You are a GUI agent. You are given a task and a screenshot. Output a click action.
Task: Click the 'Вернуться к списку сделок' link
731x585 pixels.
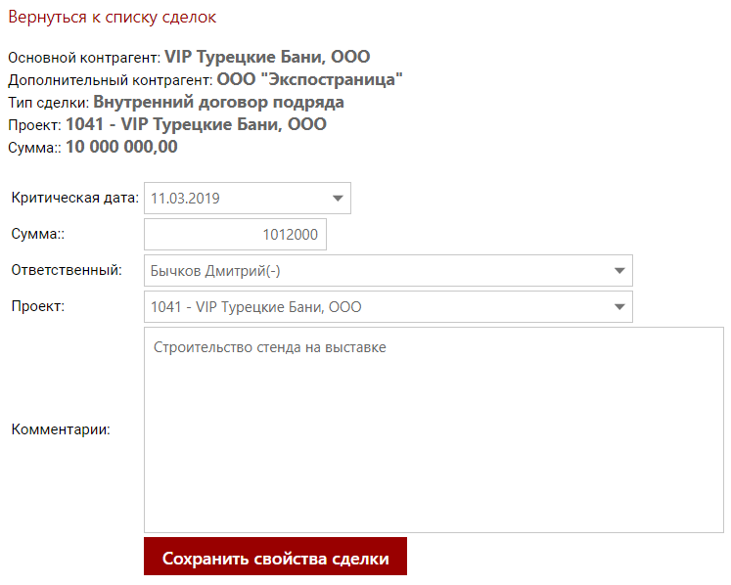coord(112,18)
